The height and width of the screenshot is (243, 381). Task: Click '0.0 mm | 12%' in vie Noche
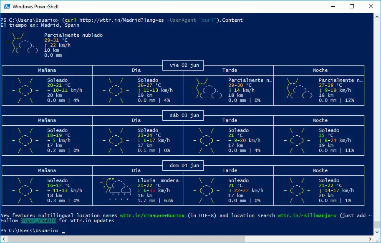click(x=336, y=100)
